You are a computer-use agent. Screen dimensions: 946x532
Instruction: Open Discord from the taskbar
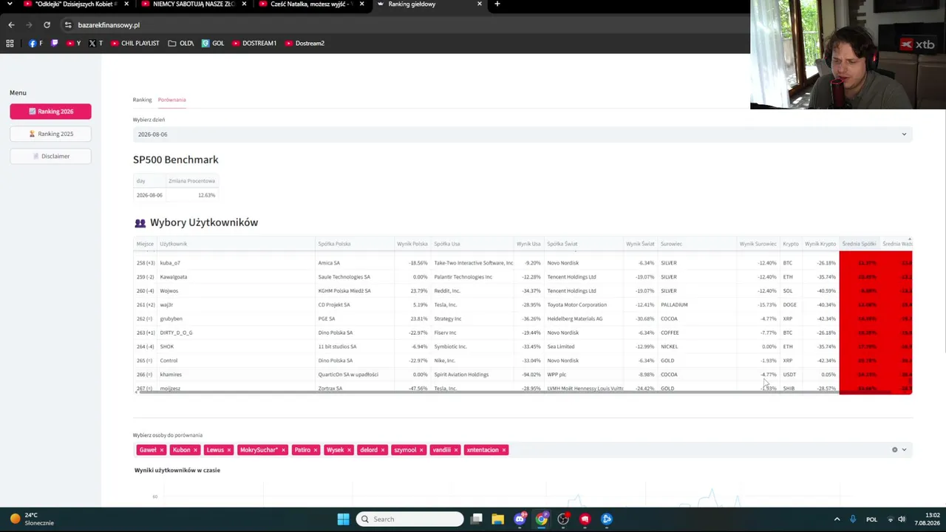(x=520, y=519)
